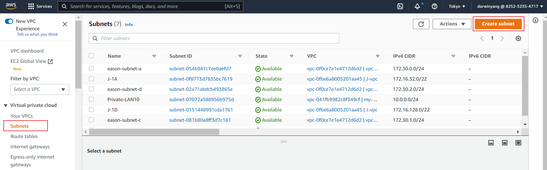Viewport: 547px width, 170px height.
Task: Expand the Select a VPC filter
Action: coord(40,89)
